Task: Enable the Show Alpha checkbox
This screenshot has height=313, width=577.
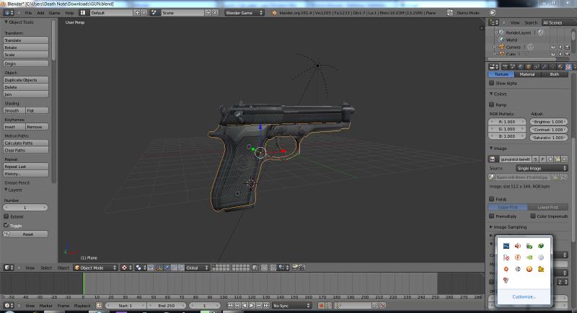Action: pyautogui.click(x=491, y=83)
